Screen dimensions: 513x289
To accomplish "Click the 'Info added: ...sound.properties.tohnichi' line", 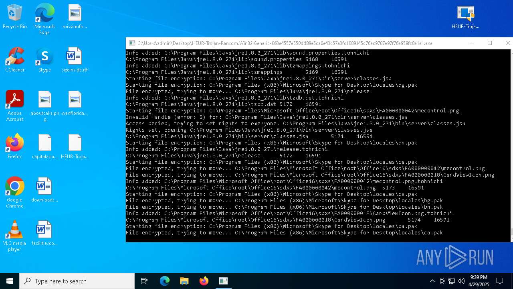I will (247, 53).
